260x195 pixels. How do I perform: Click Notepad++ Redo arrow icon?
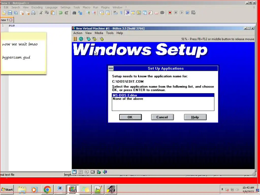point(67,13)
